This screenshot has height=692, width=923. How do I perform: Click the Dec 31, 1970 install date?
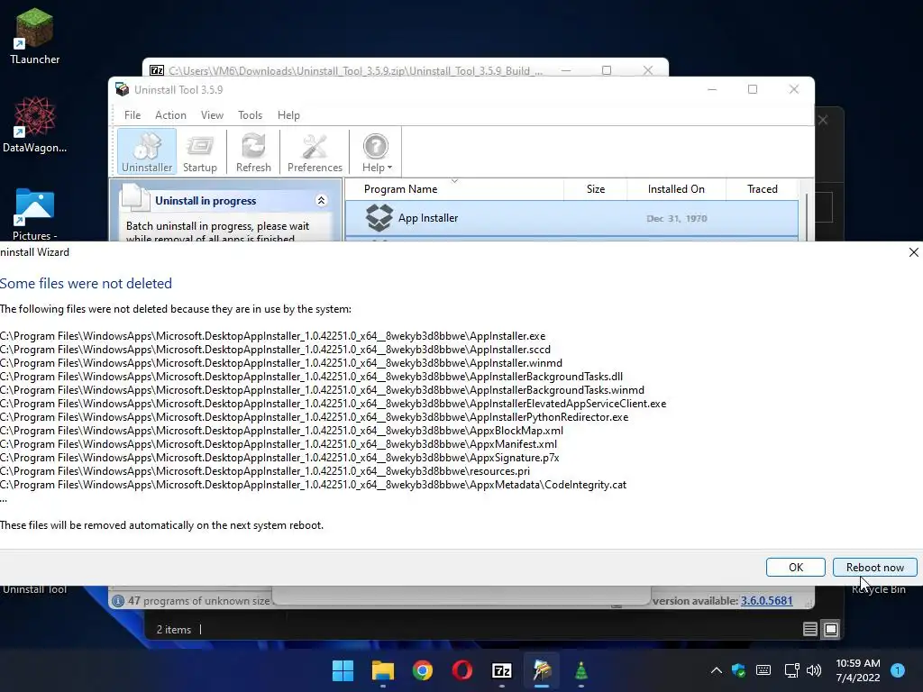point(676,218)
